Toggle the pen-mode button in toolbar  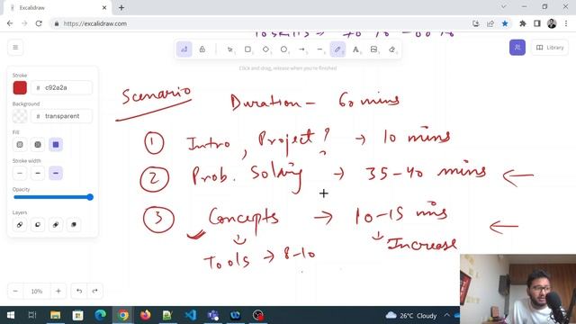pos(184,49)
